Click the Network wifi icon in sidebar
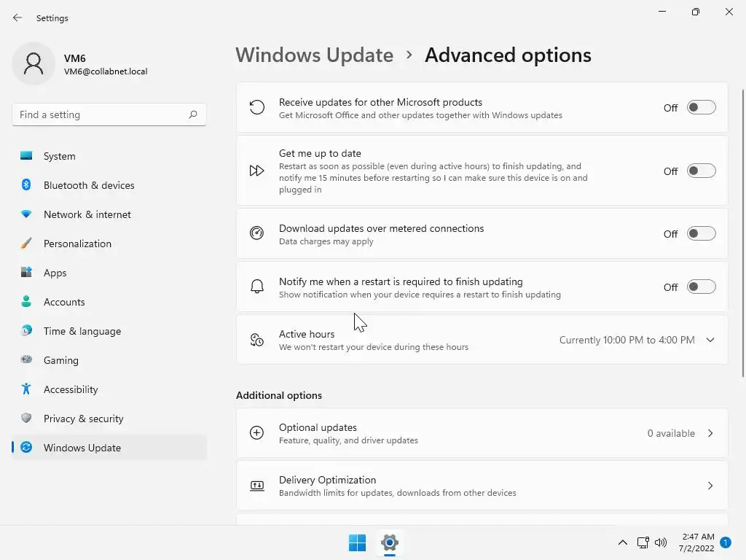Viewport: 746px width, 560px height. click(x=26, y=214)
